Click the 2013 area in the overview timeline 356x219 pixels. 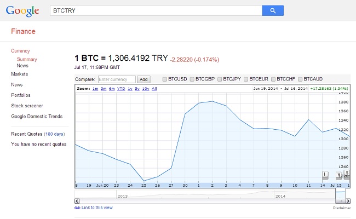(122, 196)
